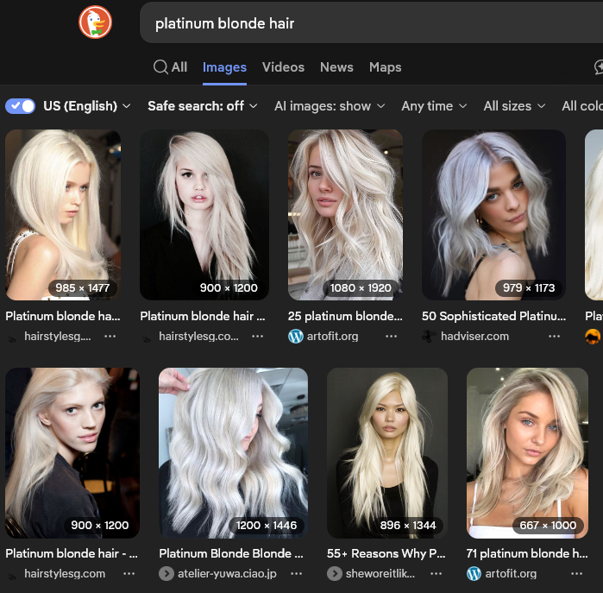This screenshot has height=593, width=603.
Task: Open three-dots menu for atelier-yuwa.ciao.jp result
Action: point(296,574)
